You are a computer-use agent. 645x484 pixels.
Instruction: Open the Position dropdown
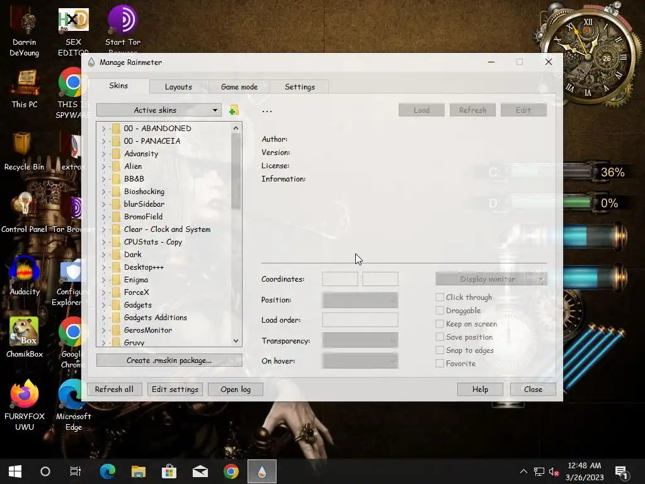coord(360,300)
